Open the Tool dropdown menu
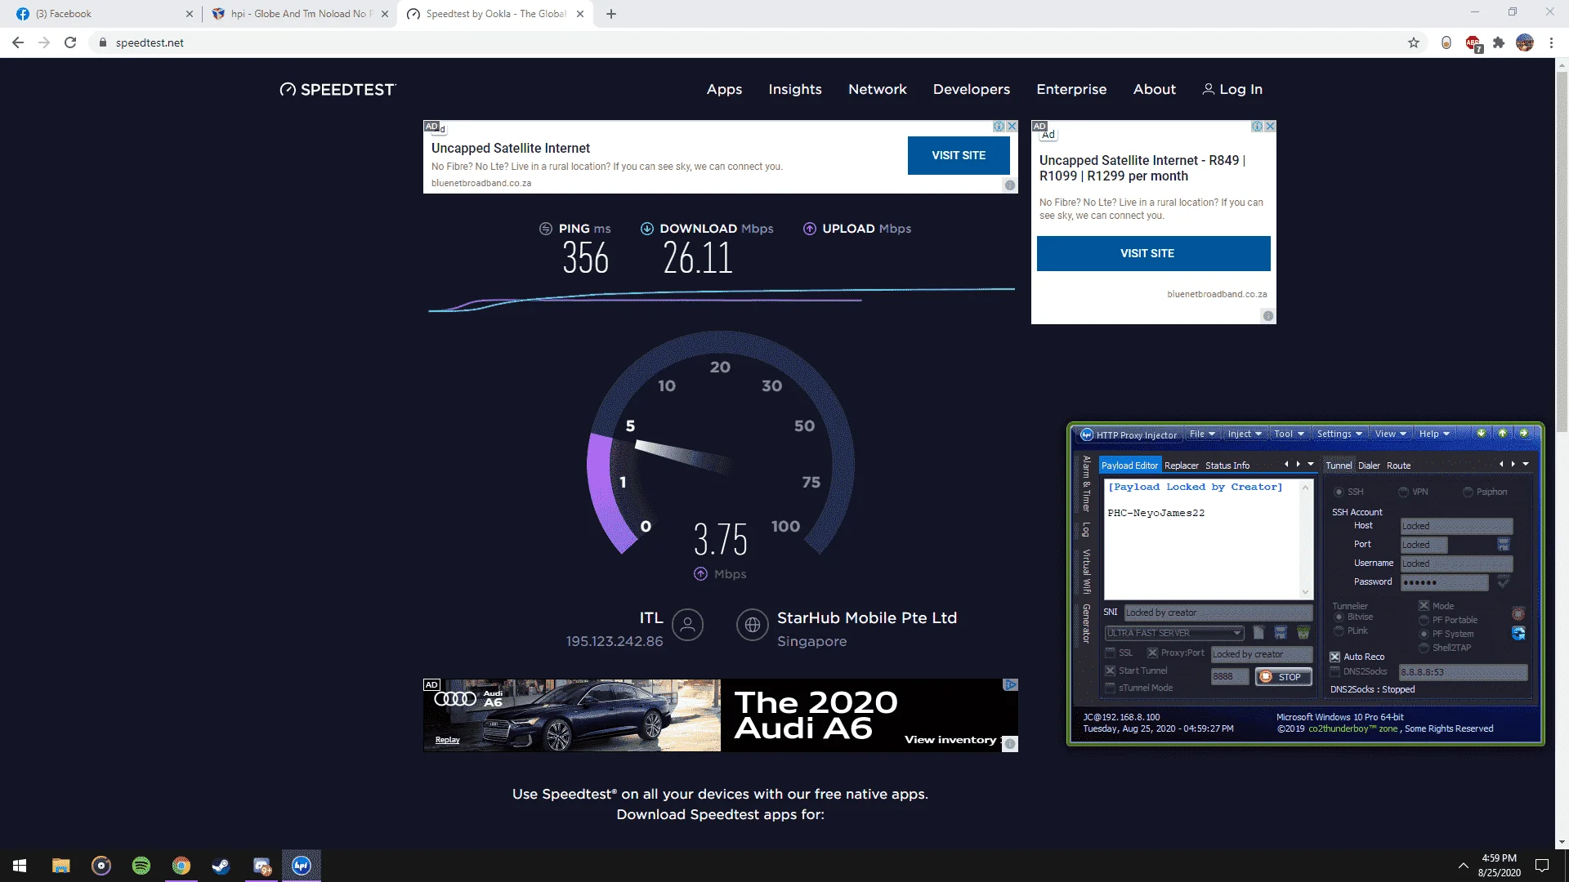 (x=1289, y=434)
